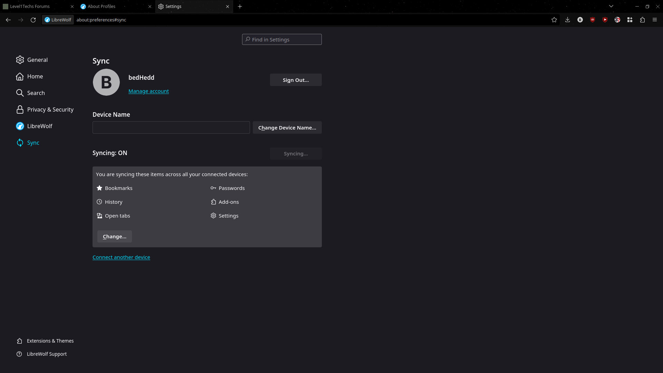663x373 pixels.
Task: Open the Extensions puzzle piece icon
Action: point(642,20)
